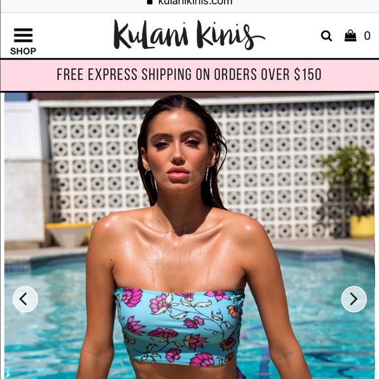Tap the word Kinis in the logo
379x379 pixels.
[x=229, y=35]
